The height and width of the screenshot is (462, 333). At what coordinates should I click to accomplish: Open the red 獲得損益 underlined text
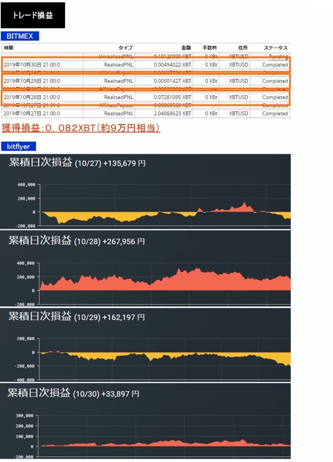(x=81, y=128)
